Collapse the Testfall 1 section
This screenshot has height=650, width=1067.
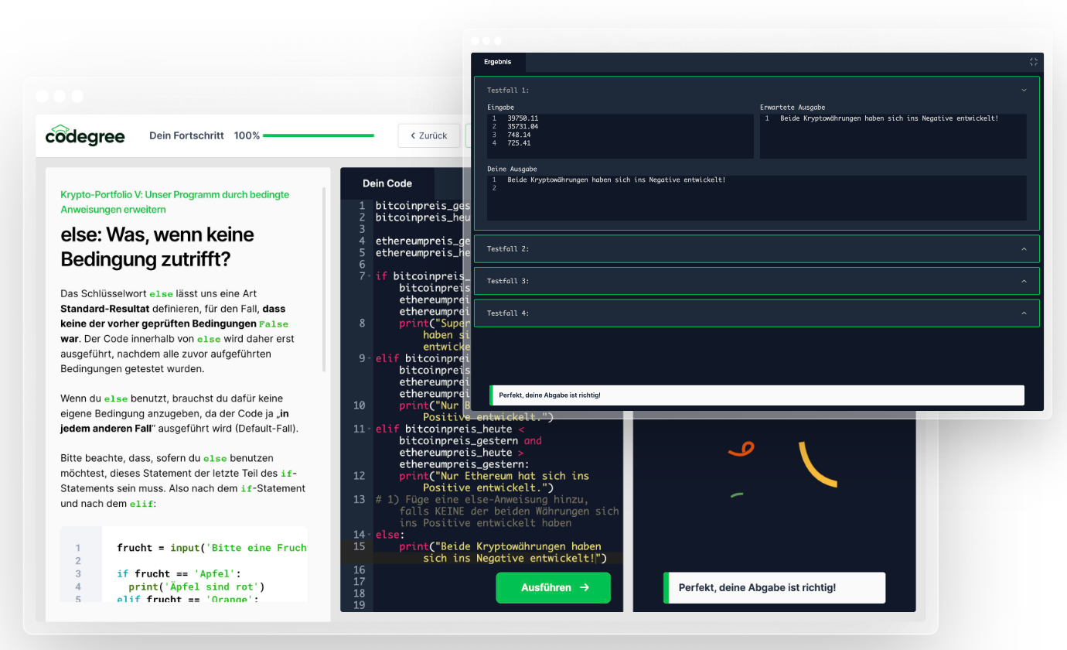1024,91
